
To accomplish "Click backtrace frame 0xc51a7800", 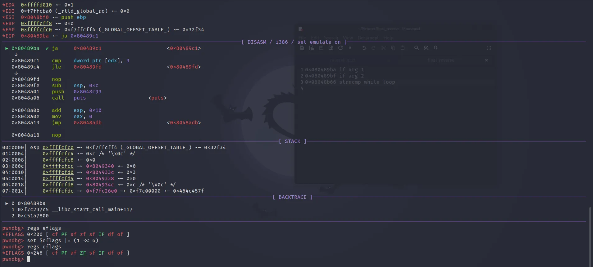I will coord(33,216).
